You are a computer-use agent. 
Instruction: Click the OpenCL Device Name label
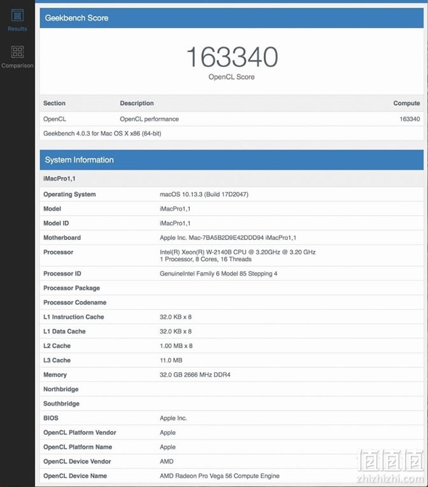tap(75, 476)
